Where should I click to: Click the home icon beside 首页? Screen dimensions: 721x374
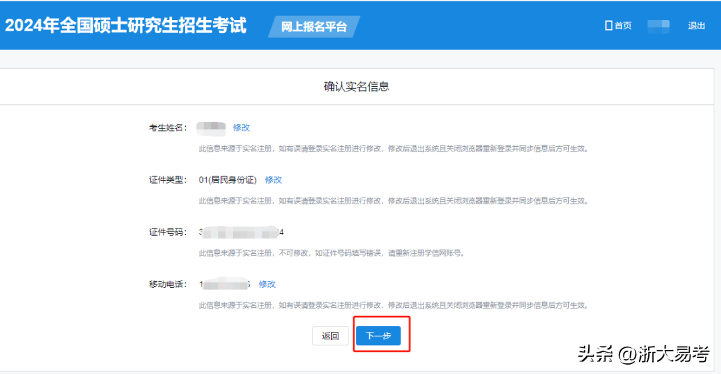(608, 25)
